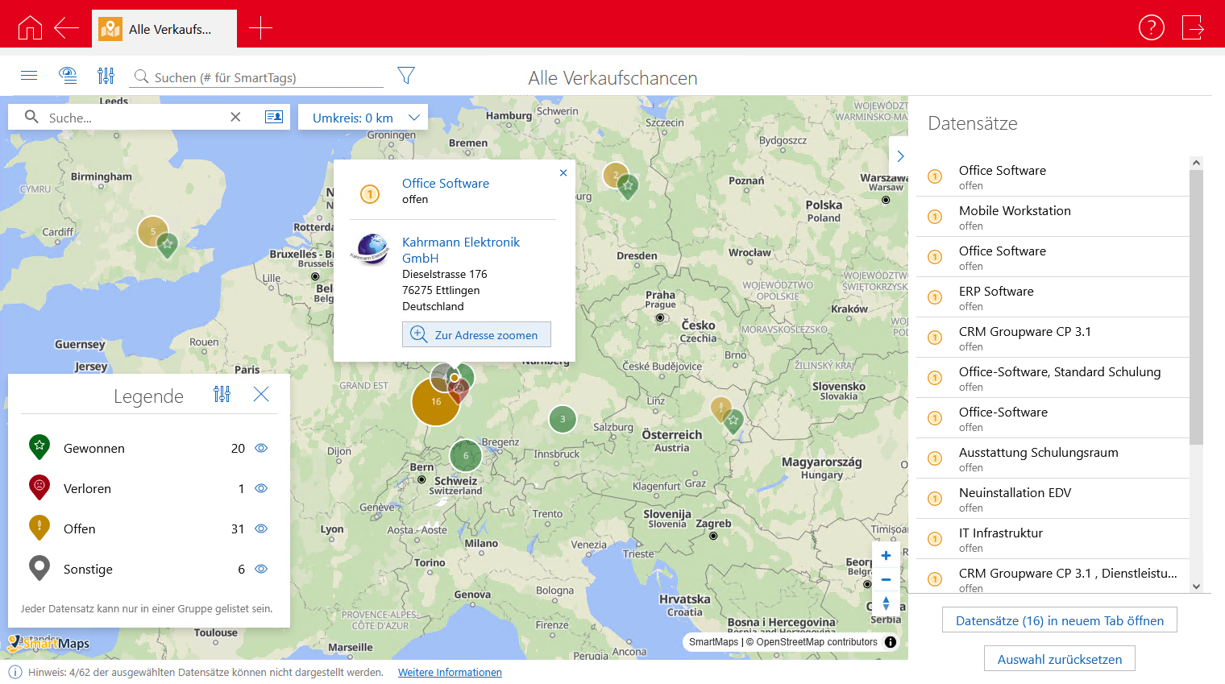Open a new tab with the plus button
The width and height of the screenshot is (1225, 684).
pos(260,28)
